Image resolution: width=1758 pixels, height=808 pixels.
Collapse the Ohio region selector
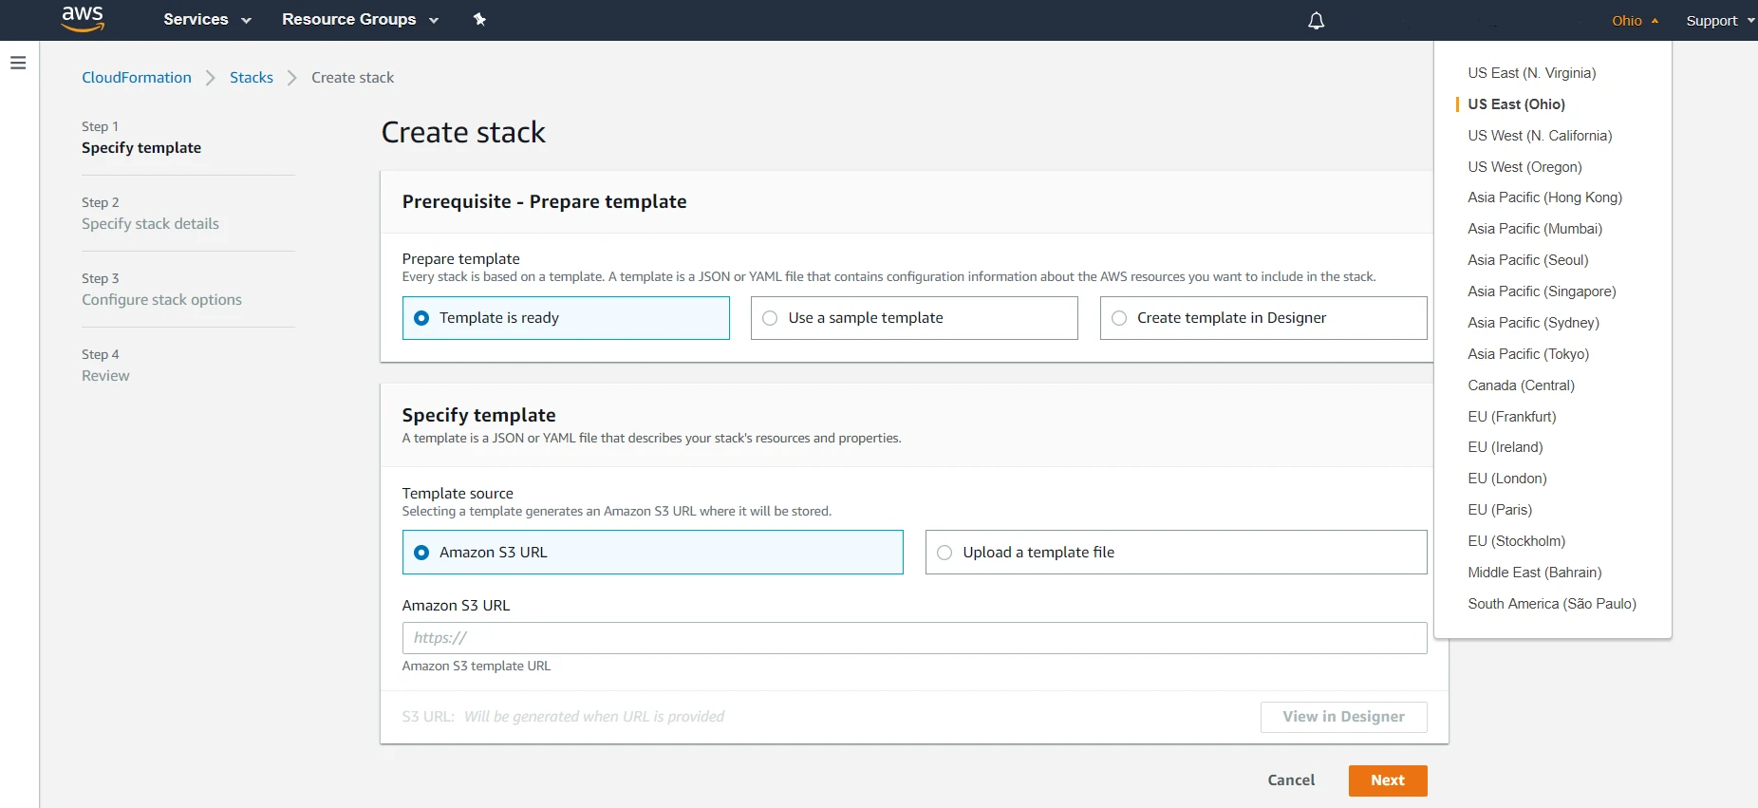pyautogui.click(x=1634, y=21)
